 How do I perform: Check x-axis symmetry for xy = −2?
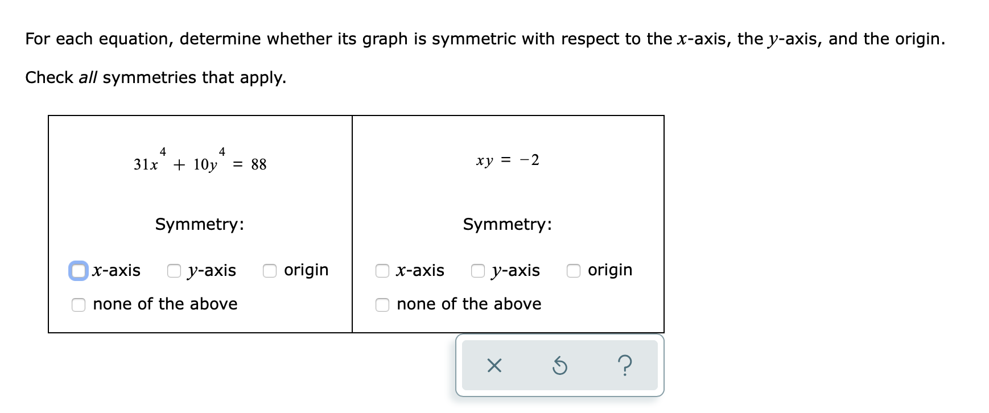click(381, 271)
